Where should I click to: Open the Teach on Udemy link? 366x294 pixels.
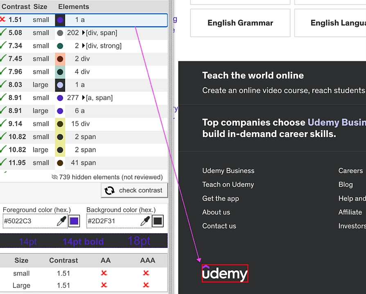[228, 184]
